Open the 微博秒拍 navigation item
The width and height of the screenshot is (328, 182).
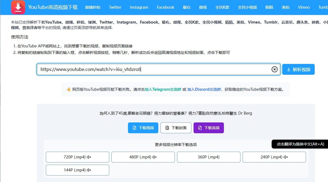coord(92,7)
